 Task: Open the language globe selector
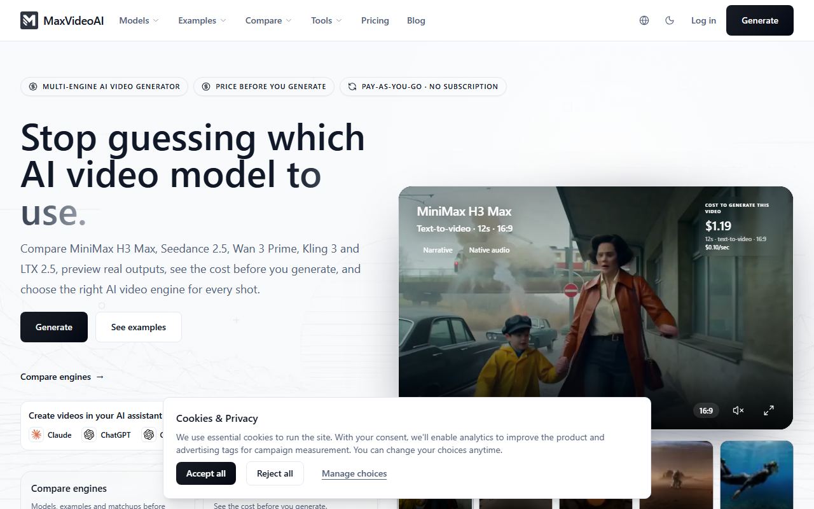point(644,20)
